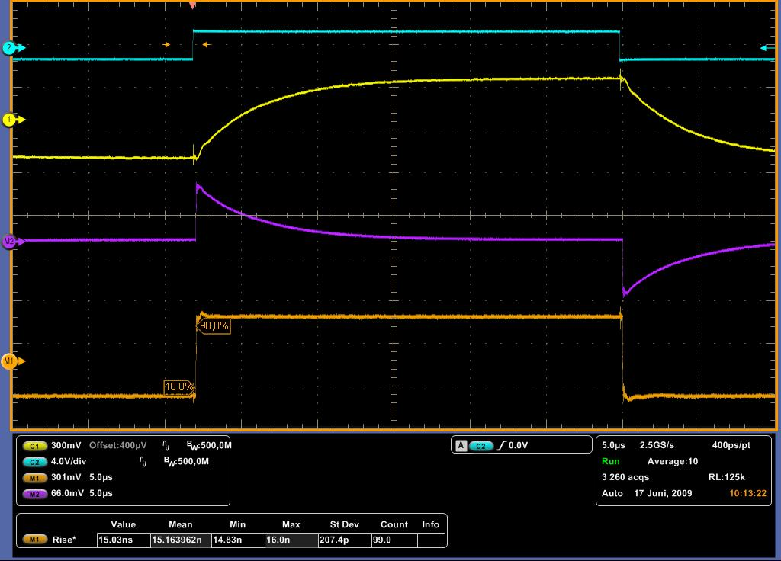The height and width of the screenshot is (561, 781).
Task: Click the 3 260 acqs counter
Action: (x=625, y=477)
